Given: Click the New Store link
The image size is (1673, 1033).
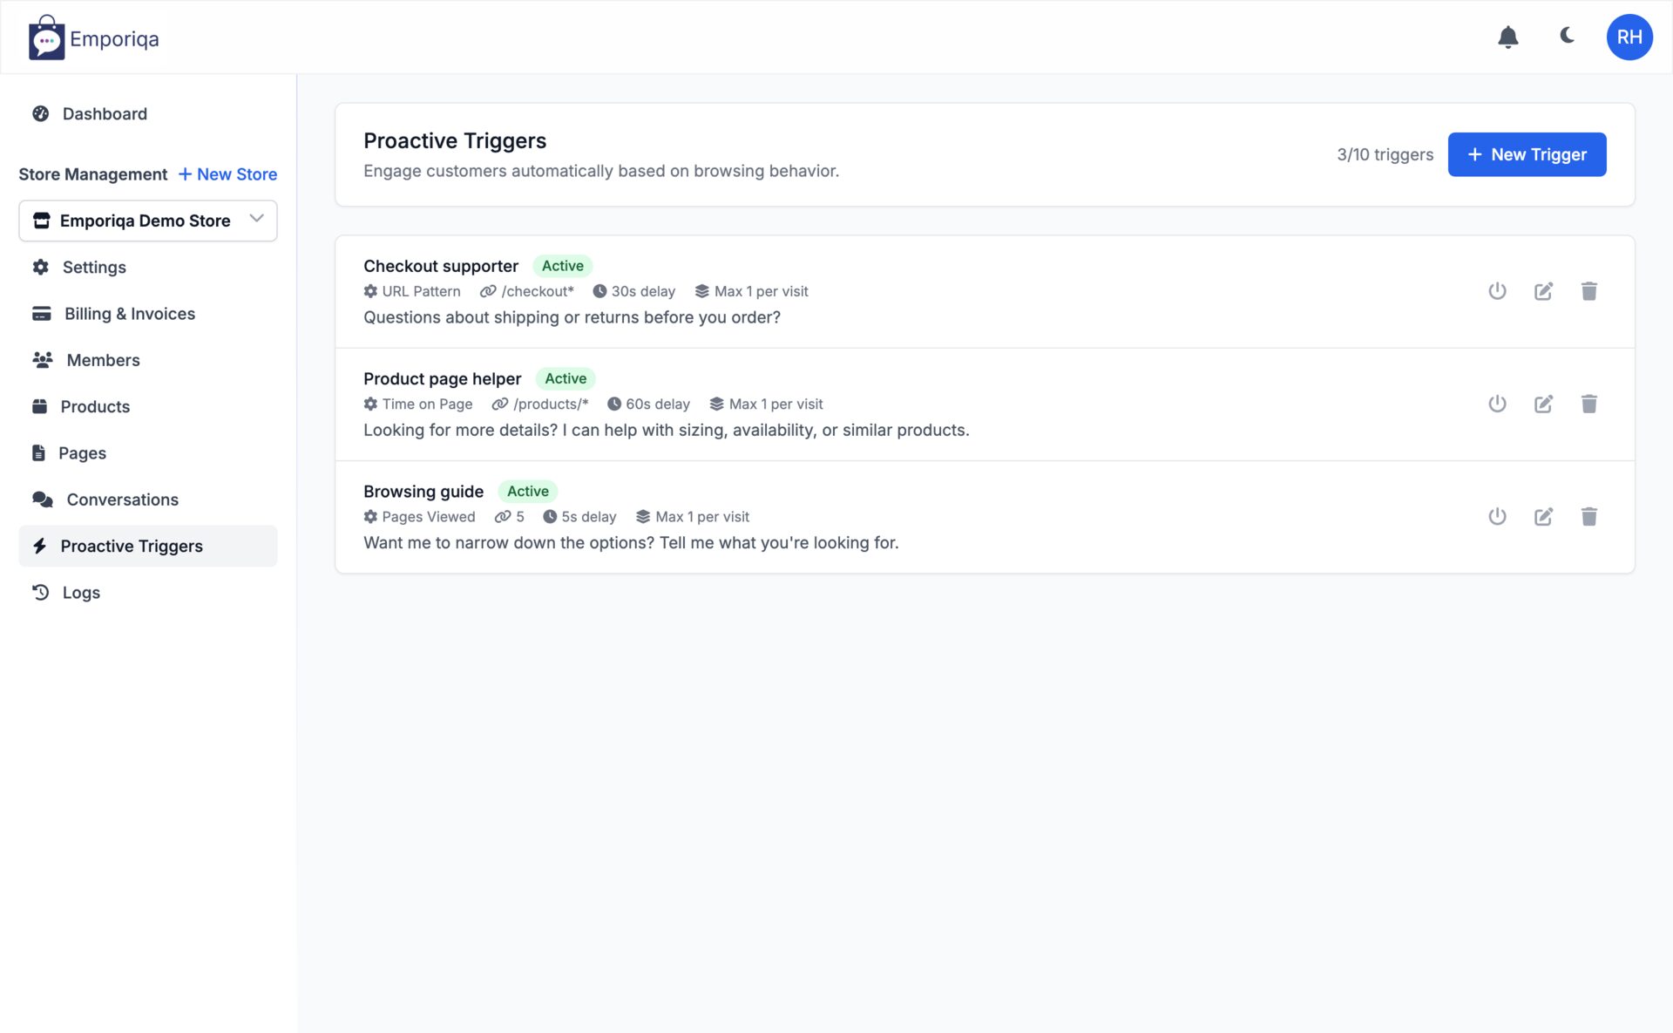Looking at the screenshot, I should (x=227, y=174).
